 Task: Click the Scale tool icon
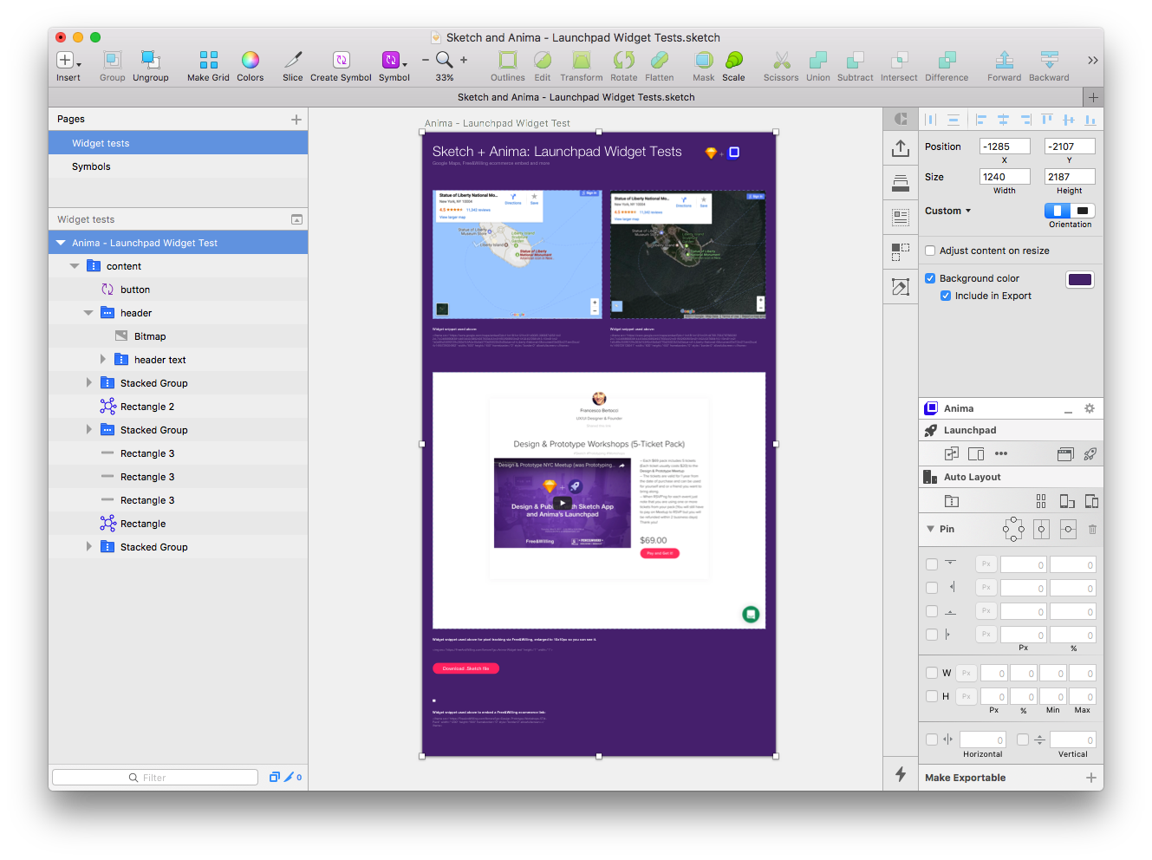click(733, 61)
